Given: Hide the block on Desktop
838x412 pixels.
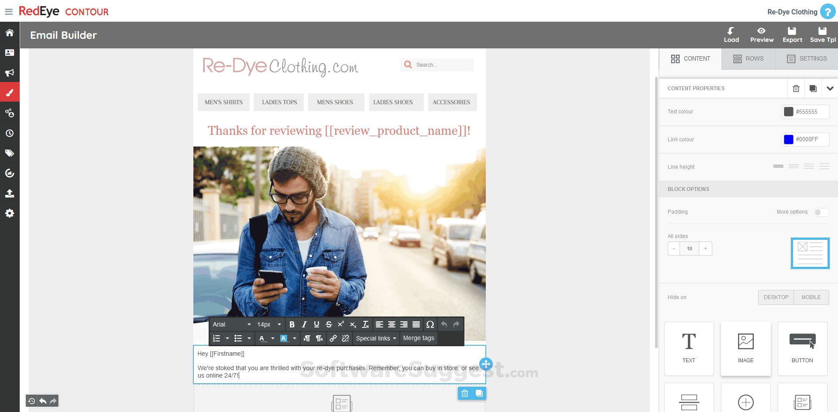Looking at the screenshot, I should [776, 297].
